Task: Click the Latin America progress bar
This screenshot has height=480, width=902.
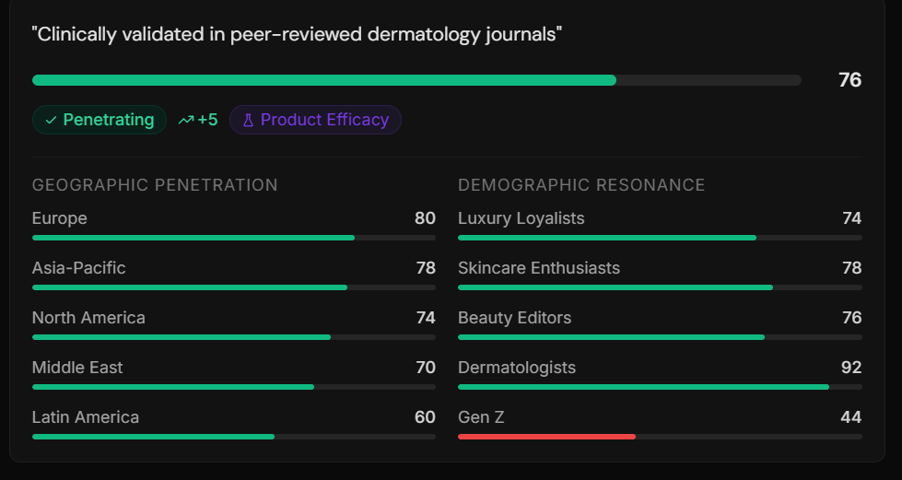Action: 233,437
